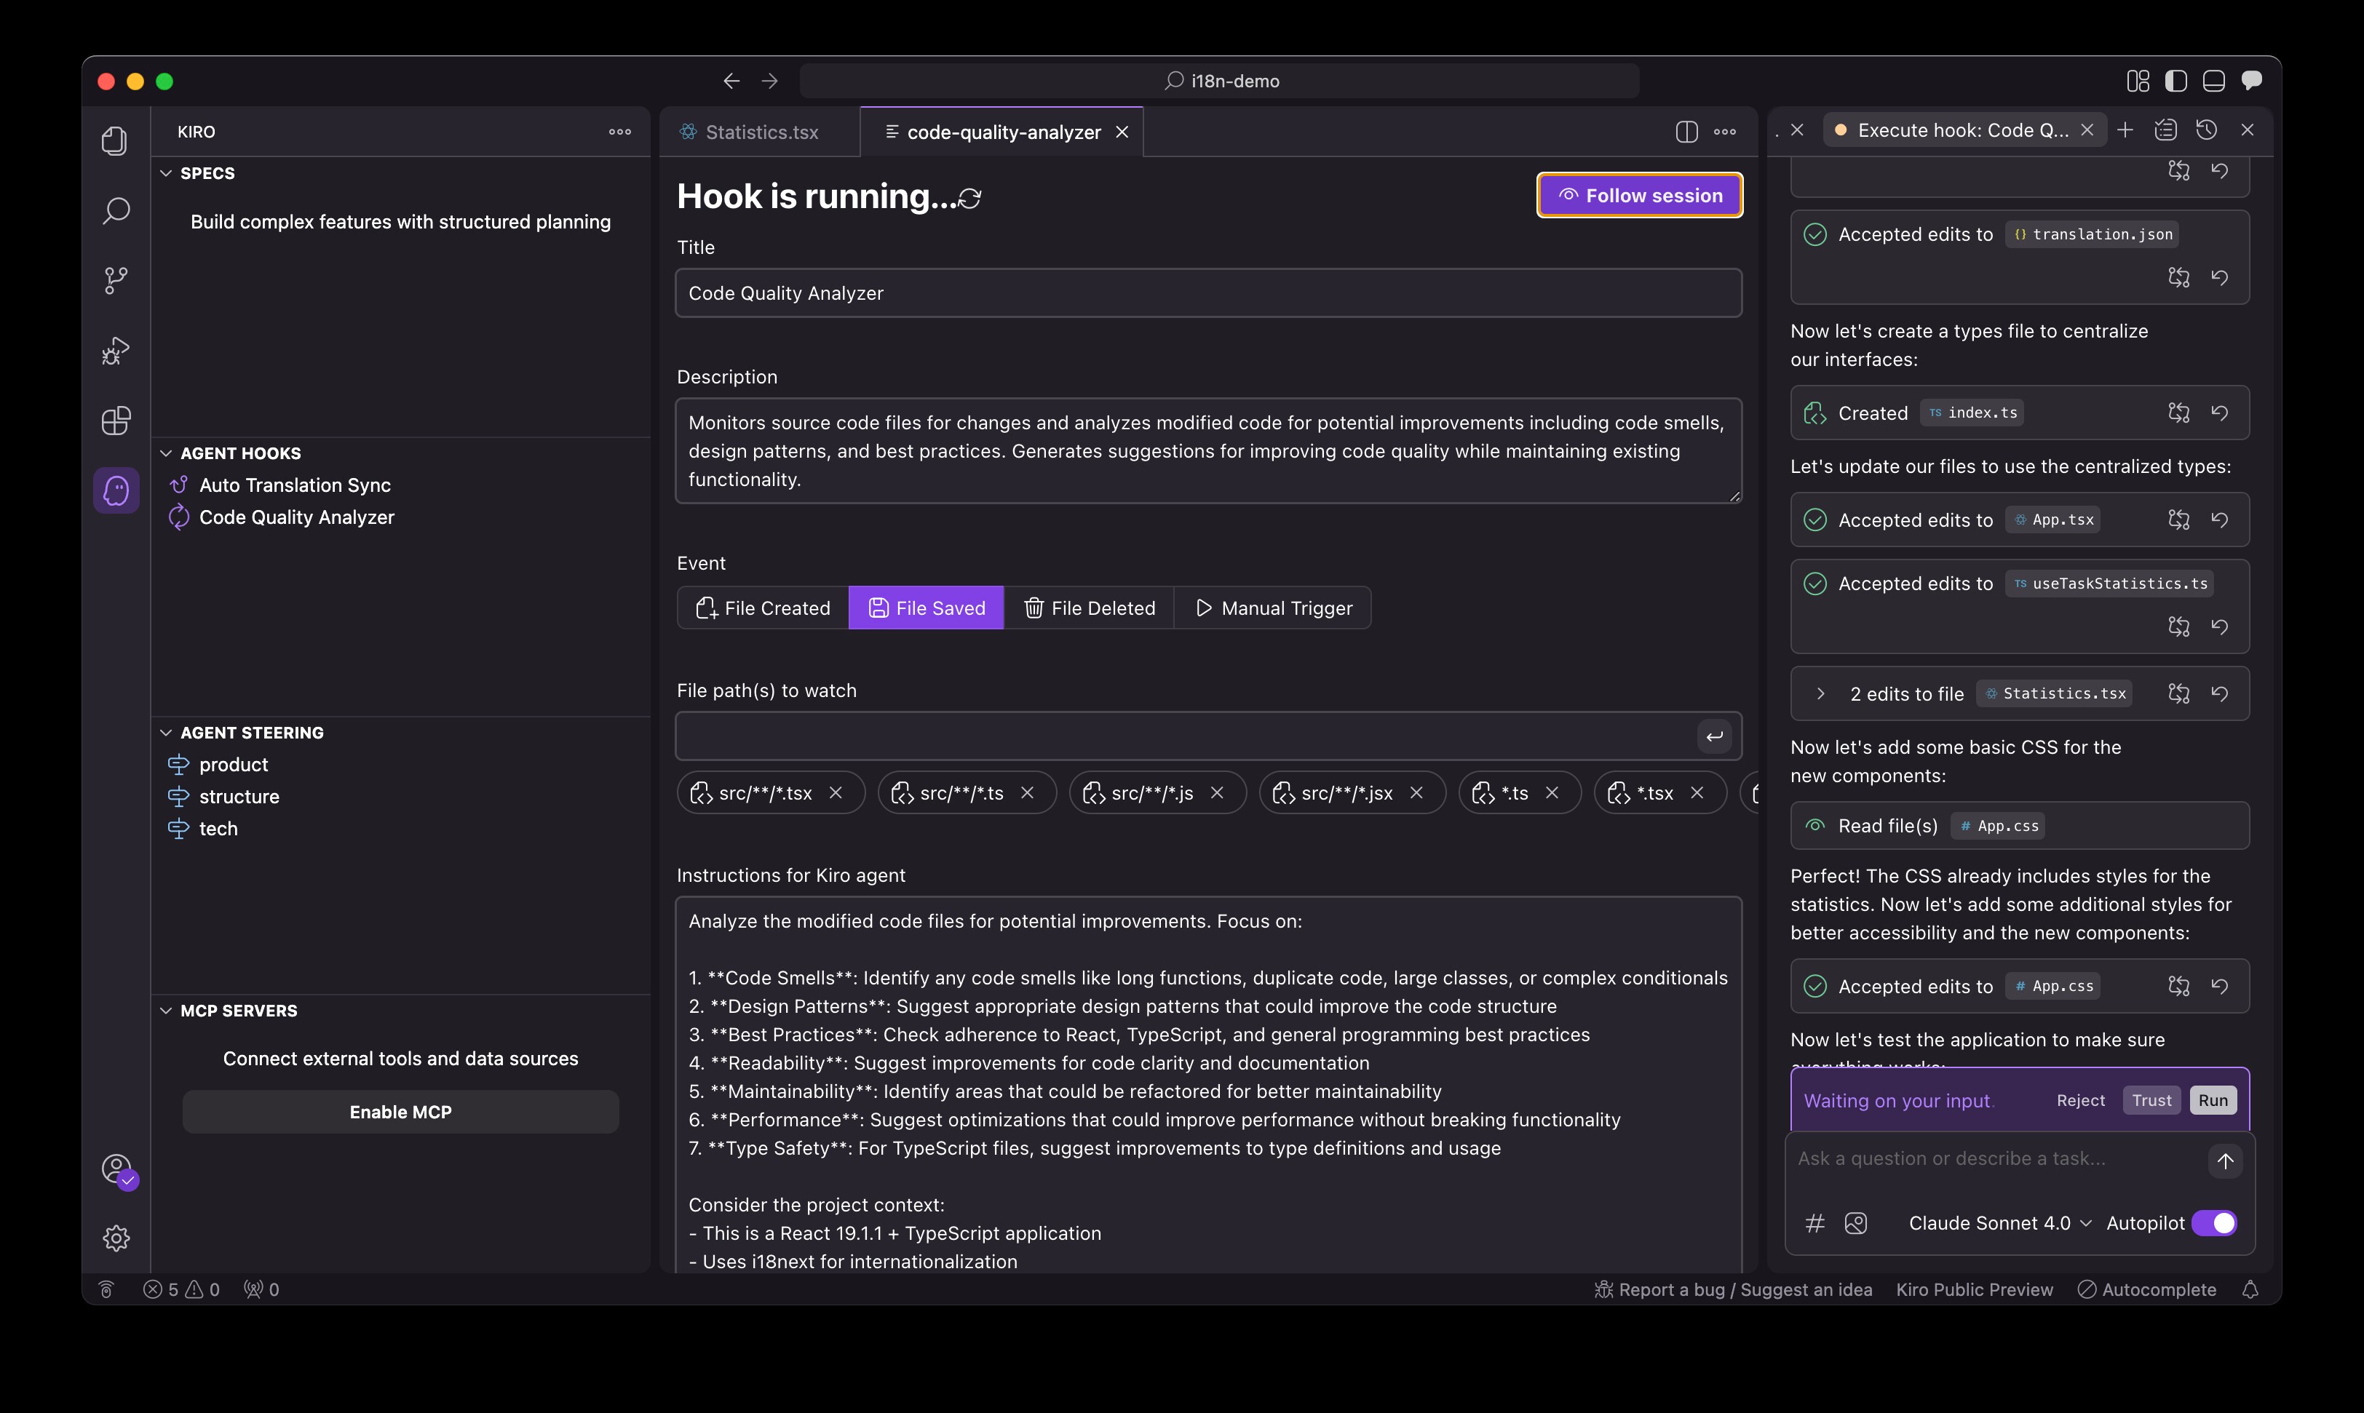
Task: Open conversation history via the clock icon
Action: click(2208, 130)
